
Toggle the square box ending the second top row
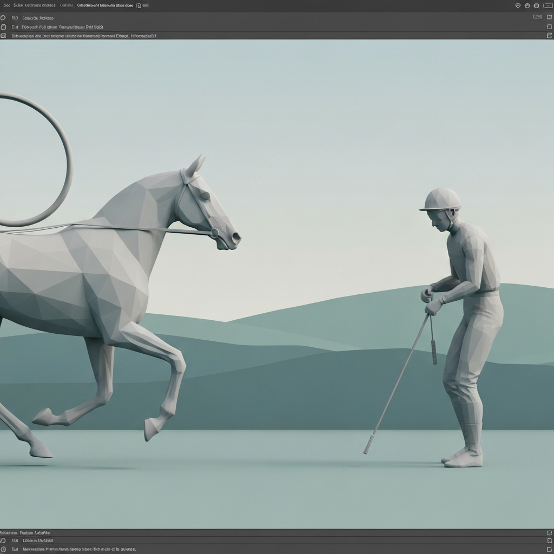pos(550,27)
